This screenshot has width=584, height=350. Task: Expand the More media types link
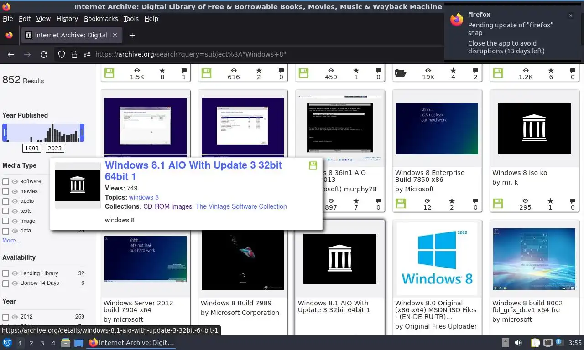click(11, 240)
